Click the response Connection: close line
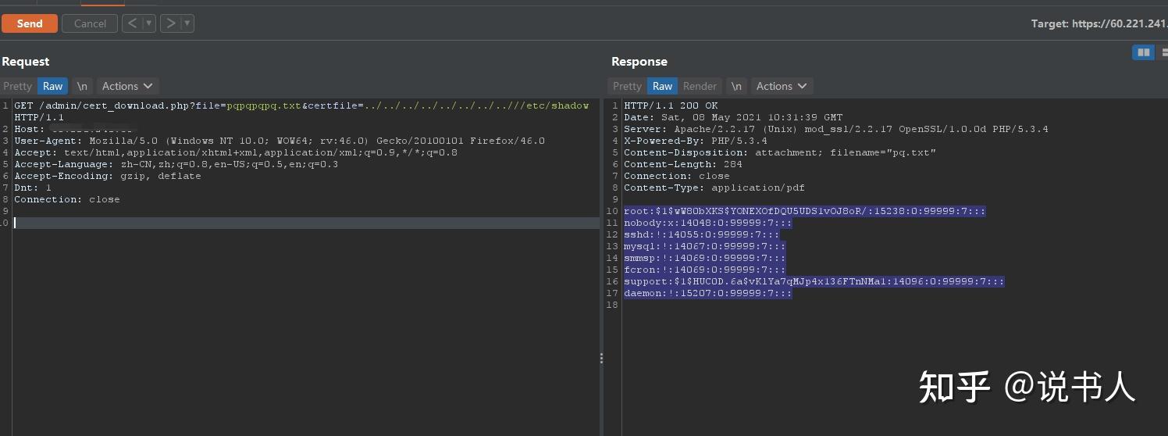 (677, 176)
